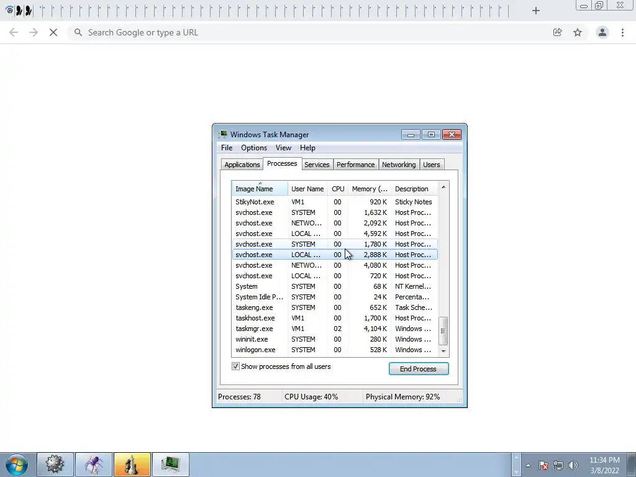Open Minesweeper from the taskbar
The image size is (636, 477).
[x=55, y=465]
